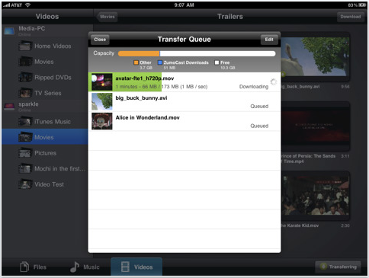
Task: Click the blue ZumoCast Downloads legend swatch
Action: click(160, 62)
